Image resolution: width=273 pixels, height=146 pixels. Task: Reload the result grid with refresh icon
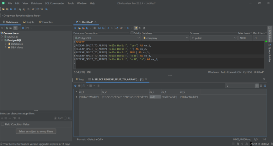coord(75,86)
